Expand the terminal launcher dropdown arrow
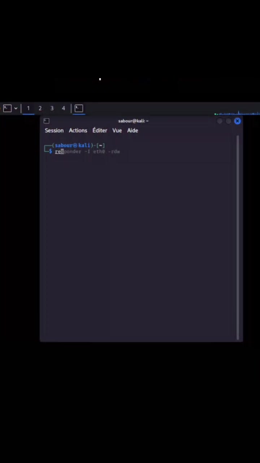Screen dimensions: 260x463 tap(16, 108)
